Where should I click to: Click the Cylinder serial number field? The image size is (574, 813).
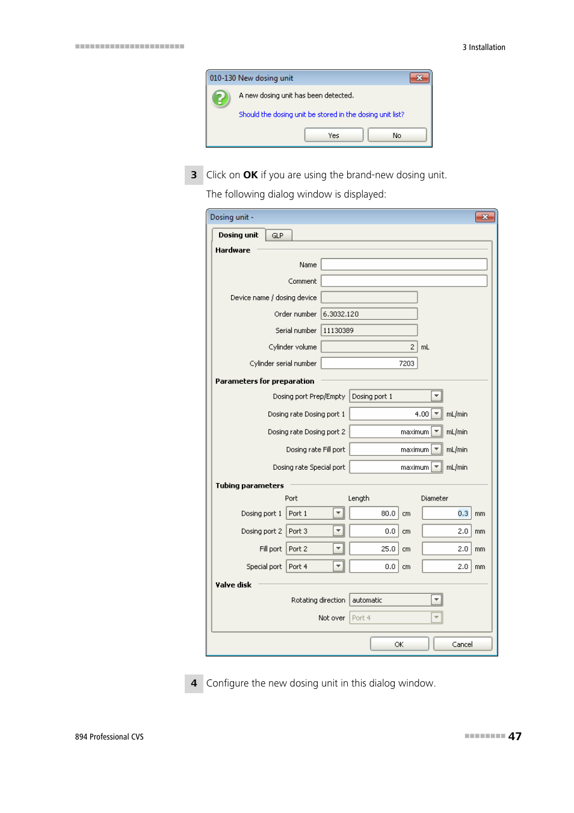click(x=369, y=363)
